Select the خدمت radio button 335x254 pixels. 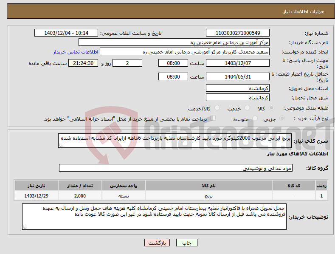247,108
